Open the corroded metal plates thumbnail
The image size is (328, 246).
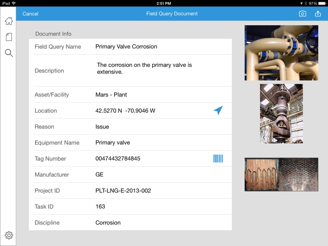click(x=281, y=174)
